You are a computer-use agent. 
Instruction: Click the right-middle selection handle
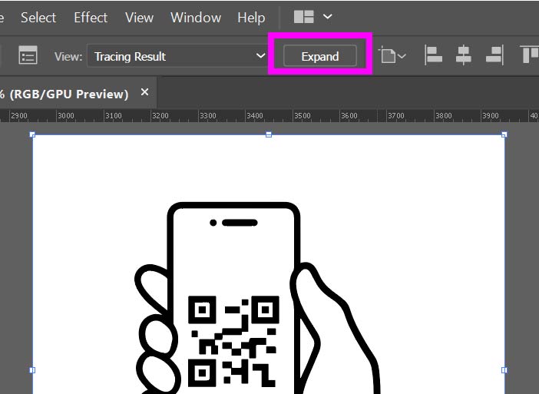(x=504, y=370)
